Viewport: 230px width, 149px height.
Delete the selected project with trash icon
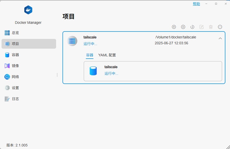click(x=211, y=27)
